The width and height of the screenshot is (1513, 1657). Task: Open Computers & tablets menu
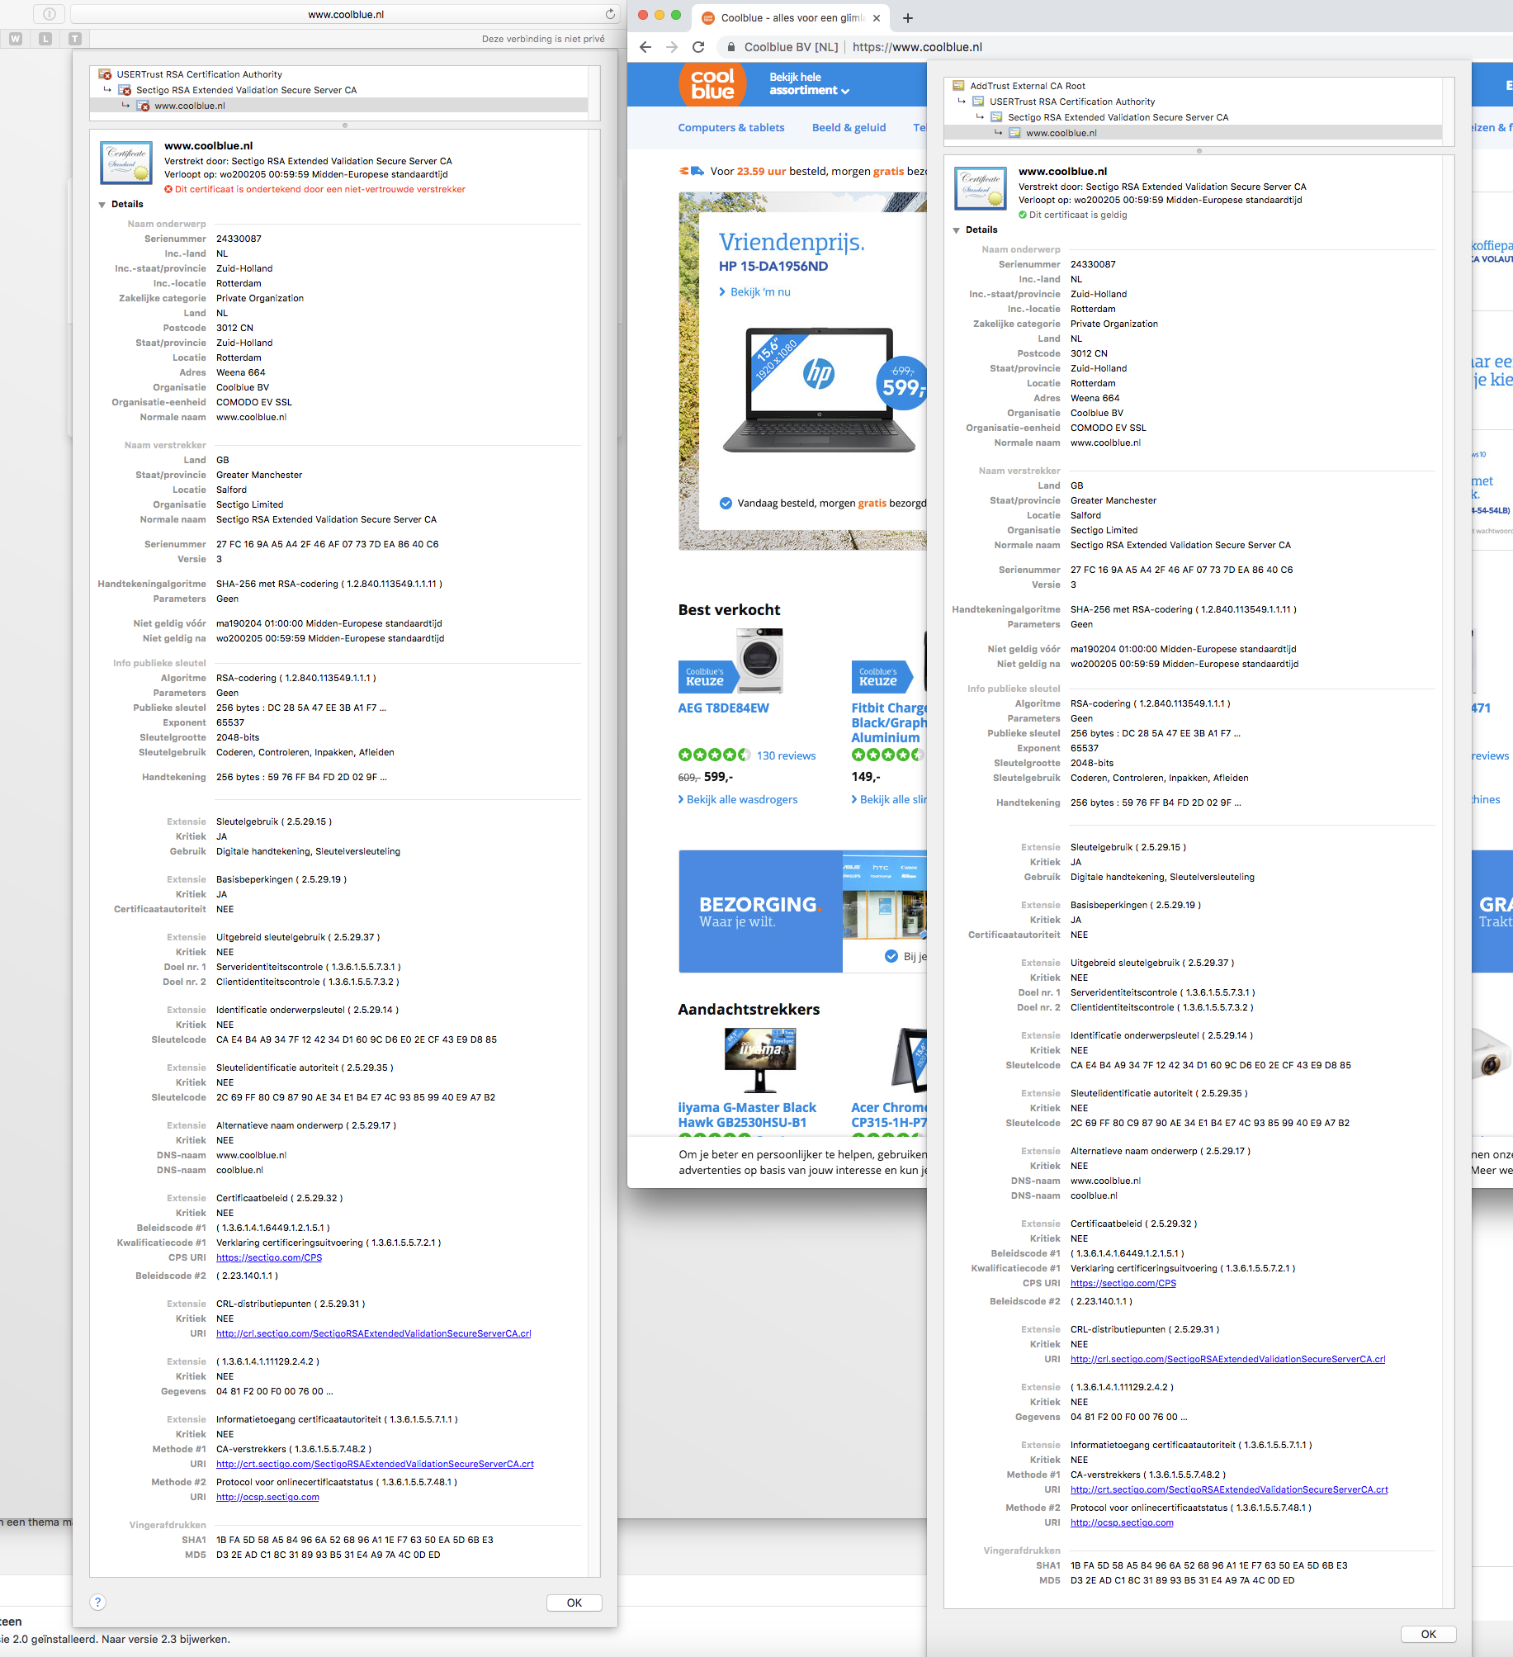pos(731,127)
